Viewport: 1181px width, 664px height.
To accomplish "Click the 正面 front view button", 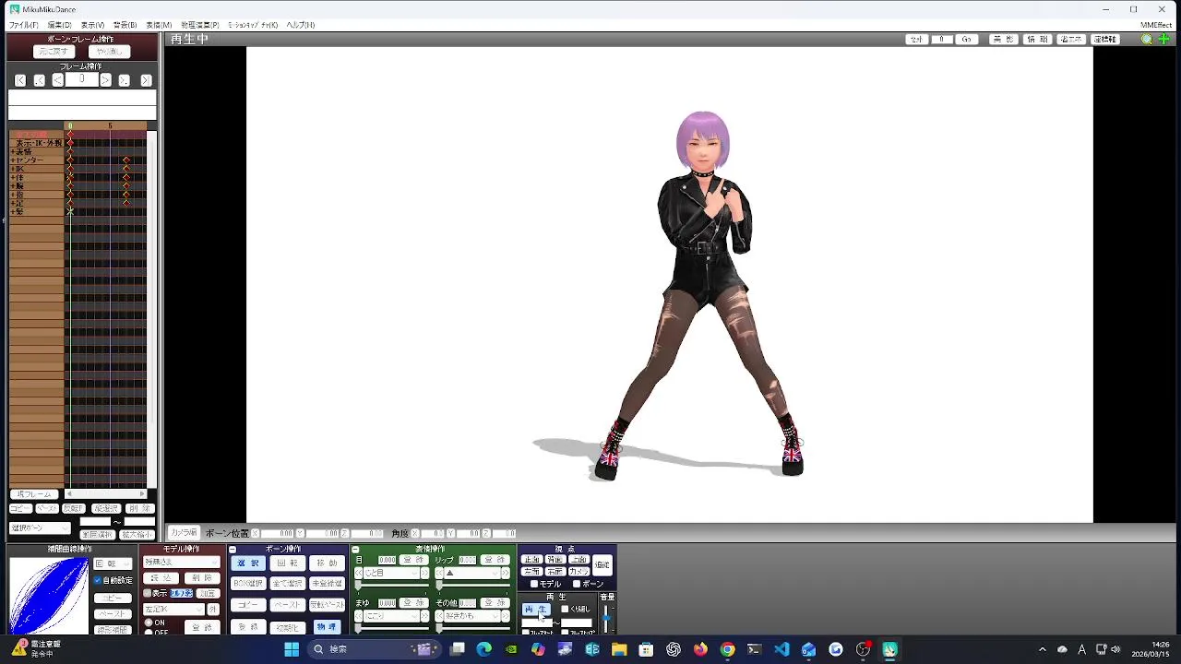I will [531, 560].
